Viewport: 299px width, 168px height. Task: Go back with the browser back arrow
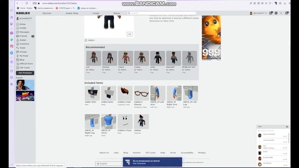click(x=17, y=3)
